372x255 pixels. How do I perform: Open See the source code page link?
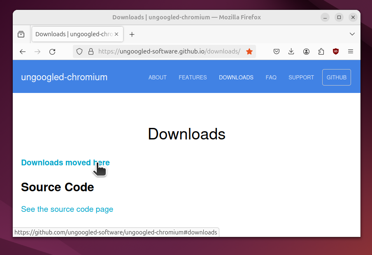pos(67,209)
